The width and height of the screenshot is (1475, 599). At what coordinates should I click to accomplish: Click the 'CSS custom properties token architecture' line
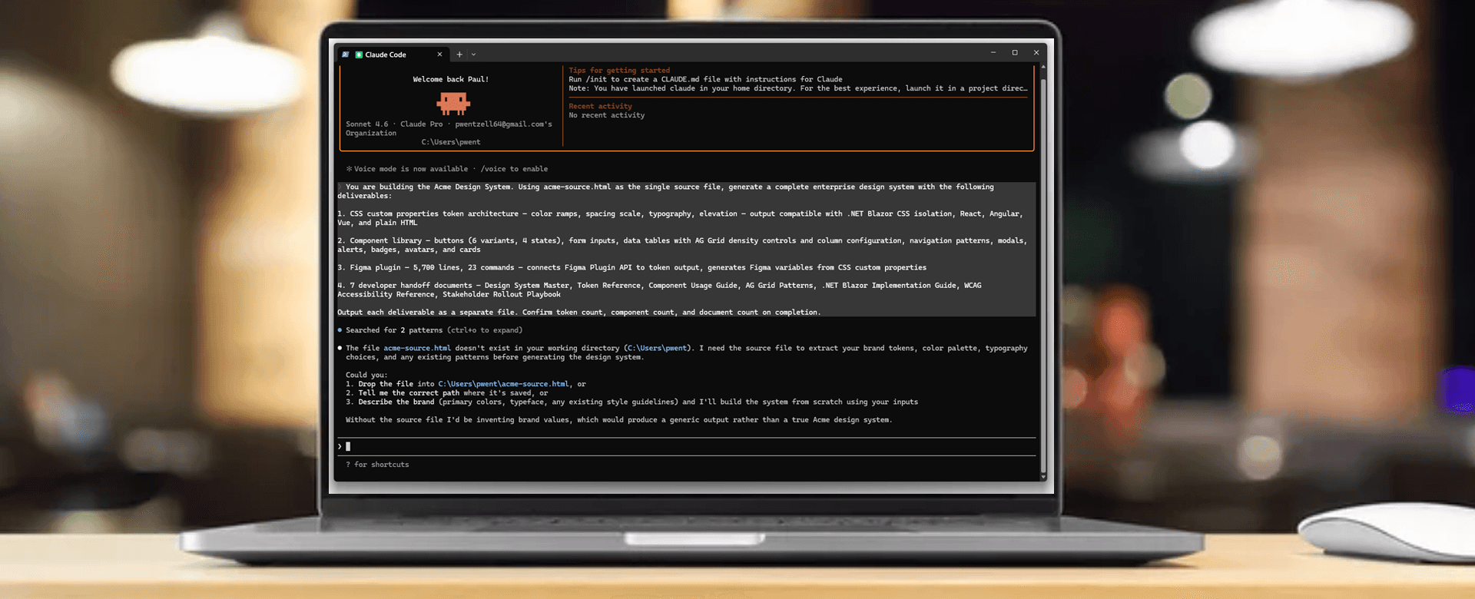click(681, 218)
